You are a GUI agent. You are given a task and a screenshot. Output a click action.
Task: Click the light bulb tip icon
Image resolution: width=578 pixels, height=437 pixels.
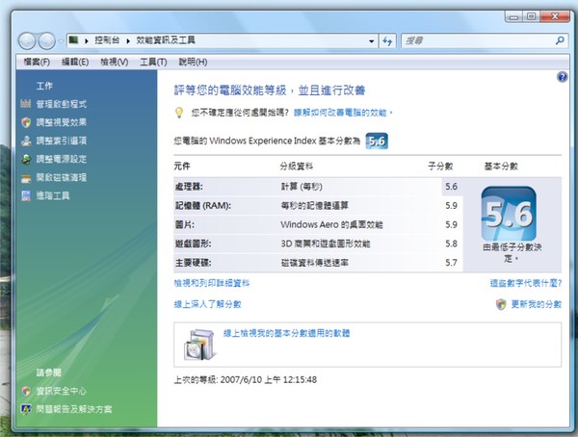[x=179, y=112]
